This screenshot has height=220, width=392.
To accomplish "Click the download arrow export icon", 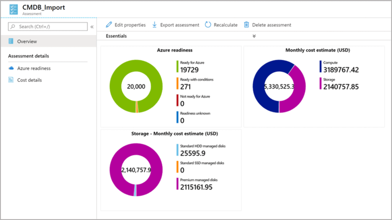I will [x=155, y=24].
